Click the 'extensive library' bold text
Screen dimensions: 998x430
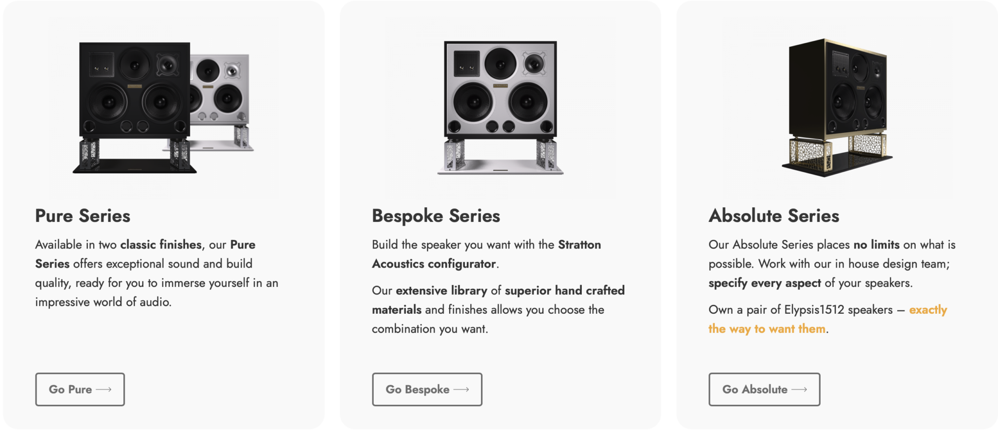441,290
